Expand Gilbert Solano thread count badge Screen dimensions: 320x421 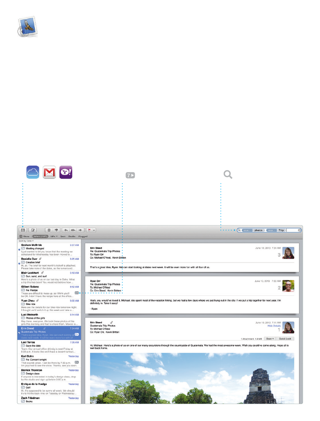[77, 293]
